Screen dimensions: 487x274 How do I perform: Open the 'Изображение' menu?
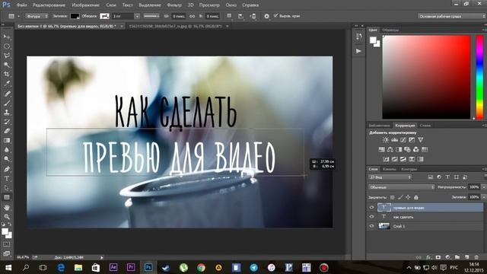pyautogui.click(x=85, y=5)
